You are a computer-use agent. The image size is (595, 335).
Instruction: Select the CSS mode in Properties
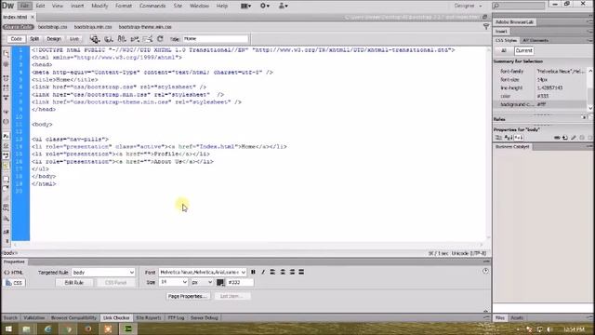coord(14,283)
